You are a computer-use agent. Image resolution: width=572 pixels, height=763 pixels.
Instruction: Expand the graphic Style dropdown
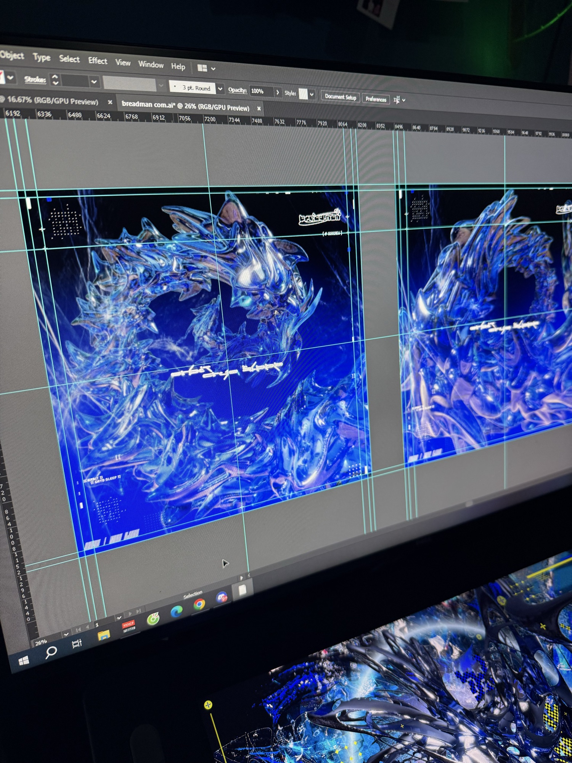[x=312, y=94]
